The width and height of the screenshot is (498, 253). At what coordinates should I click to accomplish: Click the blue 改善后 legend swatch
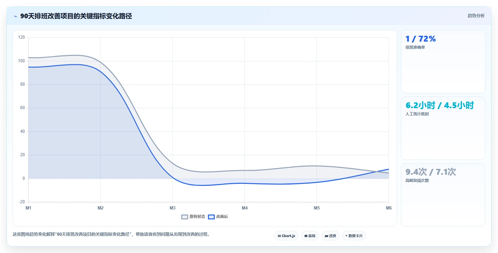click(211, 217)
